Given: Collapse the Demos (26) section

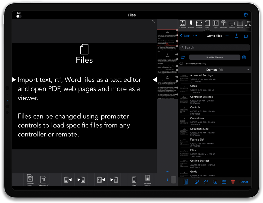Looking at the screenshot, I should tap(248, 70).
